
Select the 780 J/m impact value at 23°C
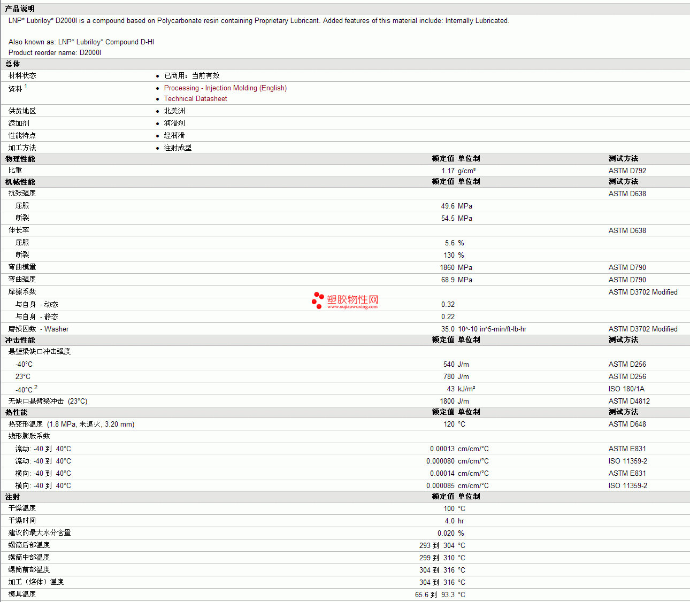tap(456, 377)
